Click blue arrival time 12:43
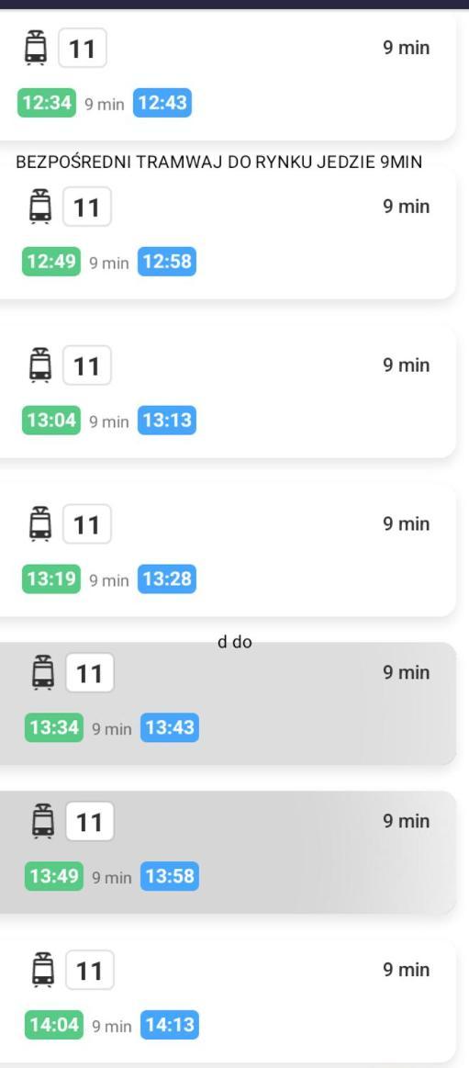Screen dimensions: 469x1068 tap(162, 104)
